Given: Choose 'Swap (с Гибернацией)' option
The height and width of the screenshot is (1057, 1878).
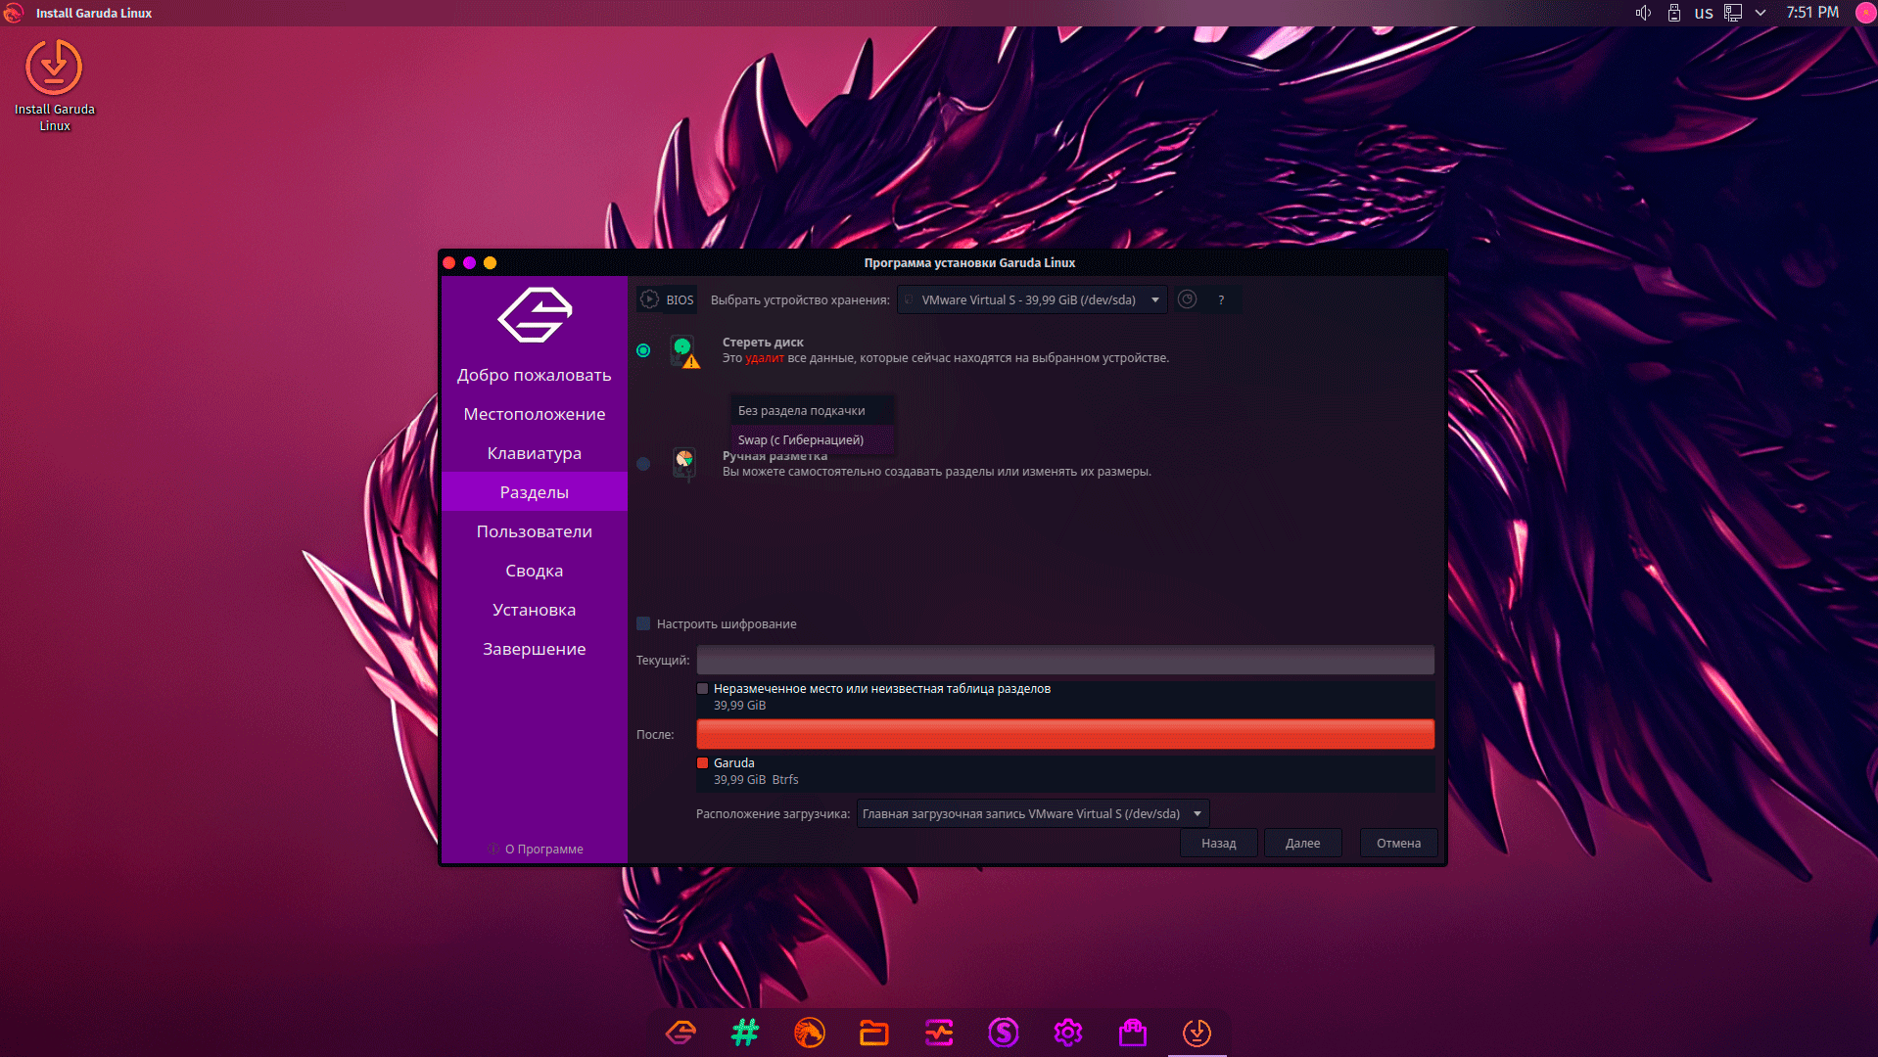Looking at the screenshot, I should click(x=812, y=439).
